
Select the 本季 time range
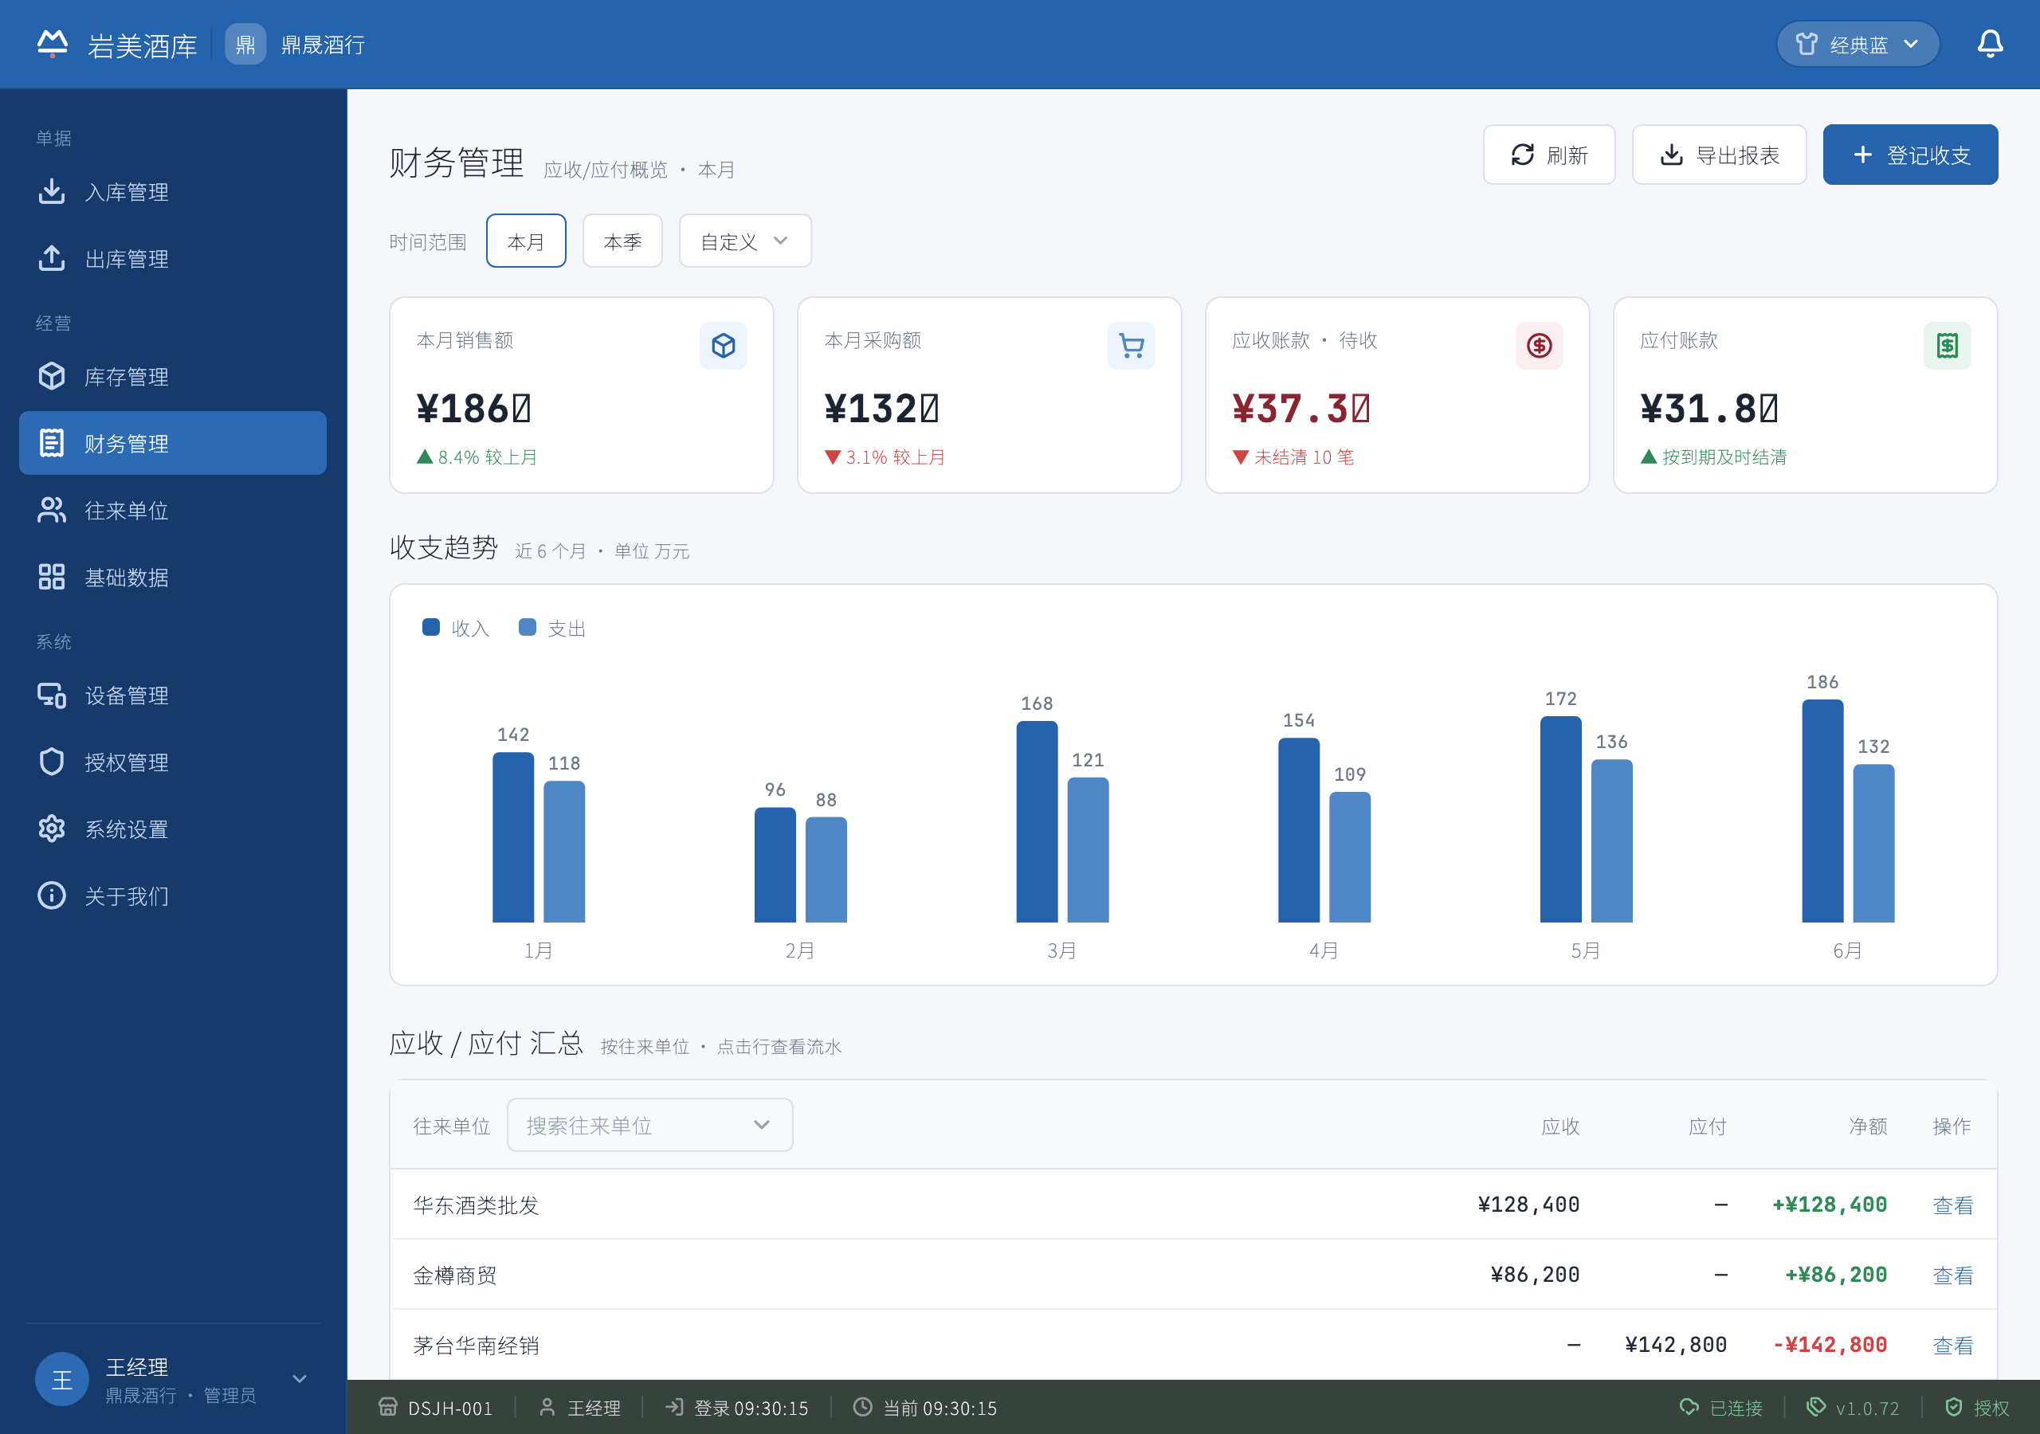622,241
